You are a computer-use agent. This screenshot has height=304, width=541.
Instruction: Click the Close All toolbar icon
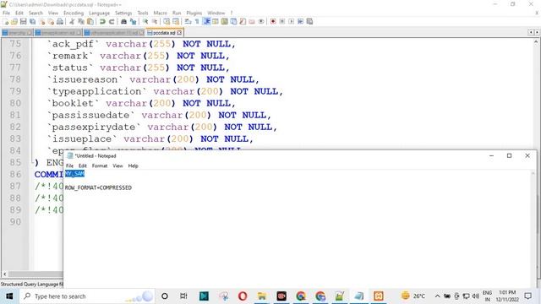click(51, 21)
